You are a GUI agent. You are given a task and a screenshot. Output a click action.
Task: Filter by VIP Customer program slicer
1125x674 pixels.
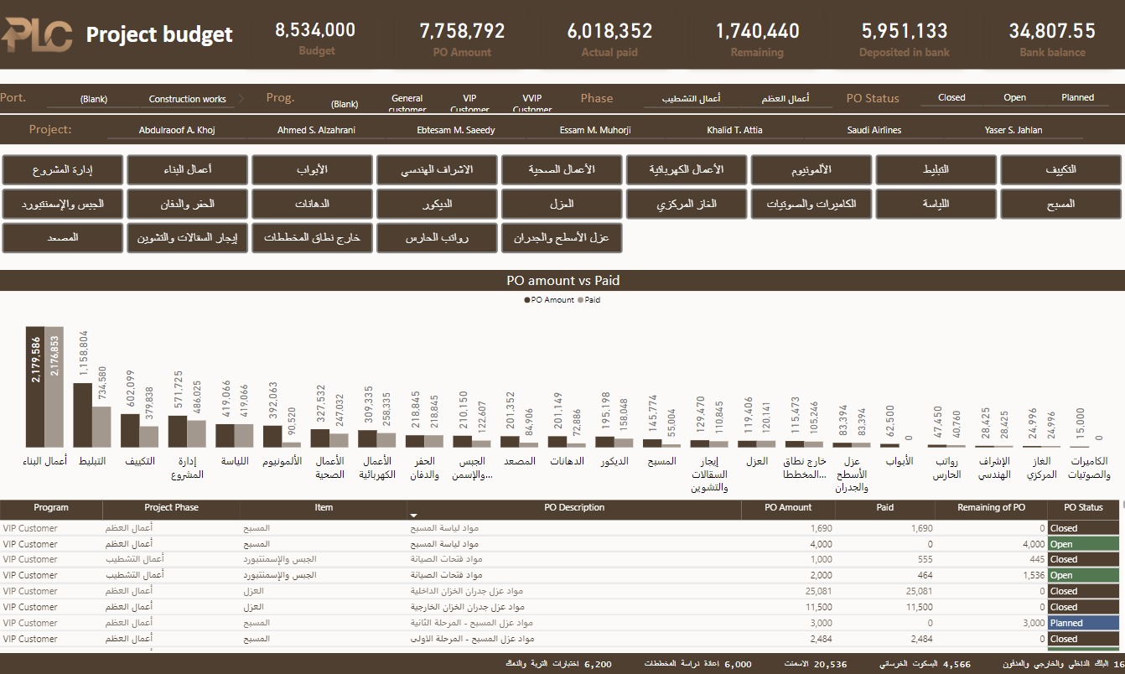[x=469, y=103]
